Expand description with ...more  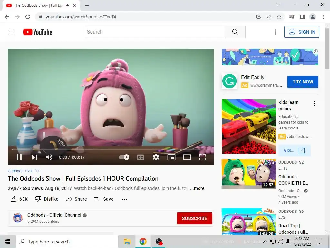(x=197, y=188)
